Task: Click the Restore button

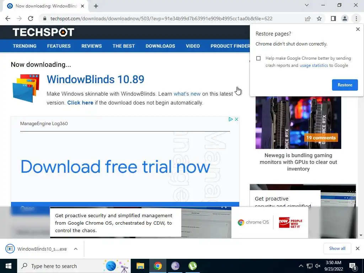Action: tap(345, 85)
